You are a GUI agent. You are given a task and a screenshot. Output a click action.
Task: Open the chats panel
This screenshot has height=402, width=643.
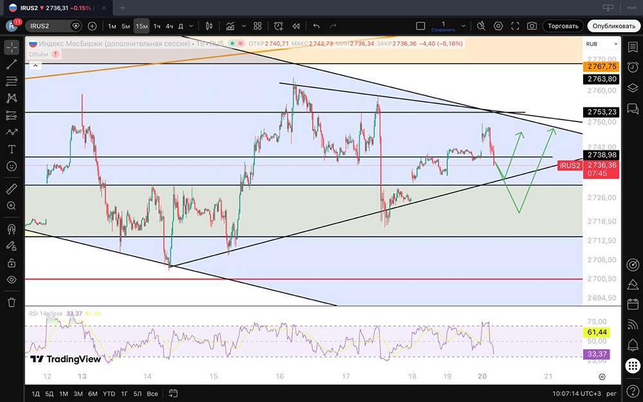tap(633, 108)
